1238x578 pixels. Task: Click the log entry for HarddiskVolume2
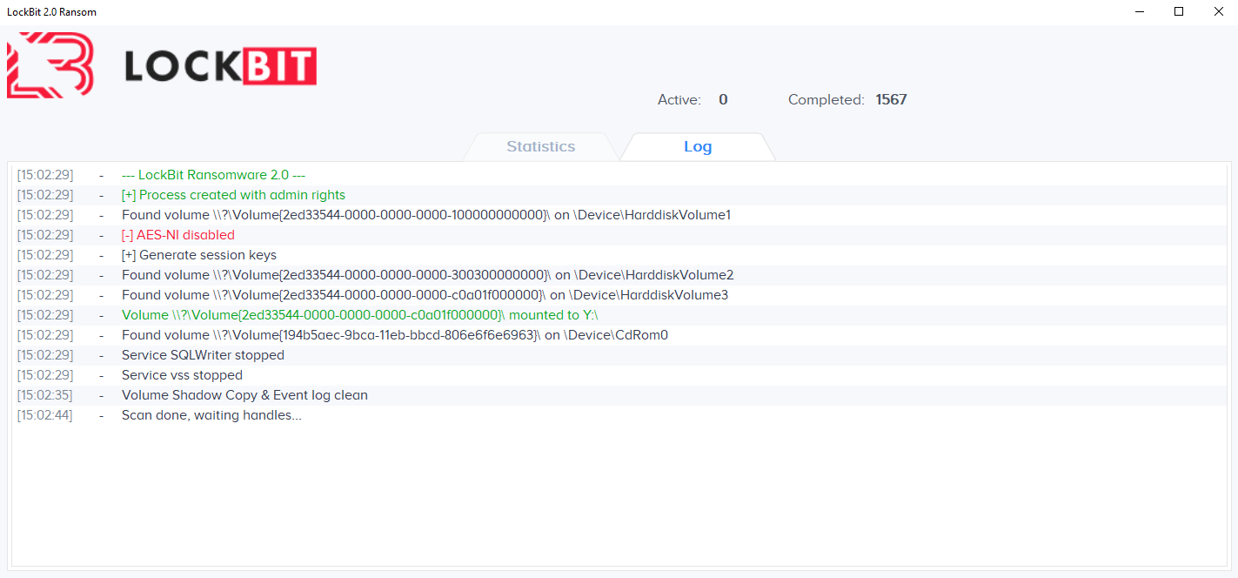click(619, 275)
